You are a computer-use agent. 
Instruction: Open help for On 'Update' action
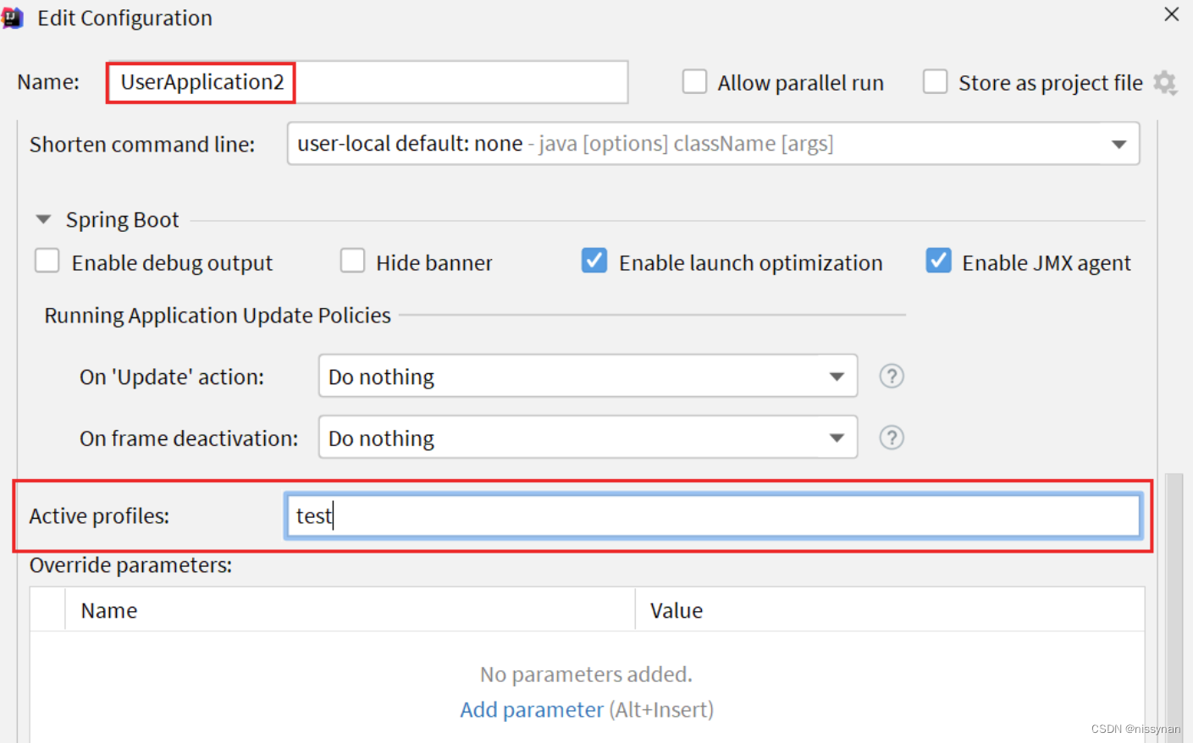point(892,376)
